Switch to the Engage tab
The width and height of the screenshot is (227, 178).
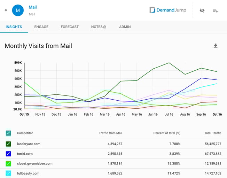(41, 27)
